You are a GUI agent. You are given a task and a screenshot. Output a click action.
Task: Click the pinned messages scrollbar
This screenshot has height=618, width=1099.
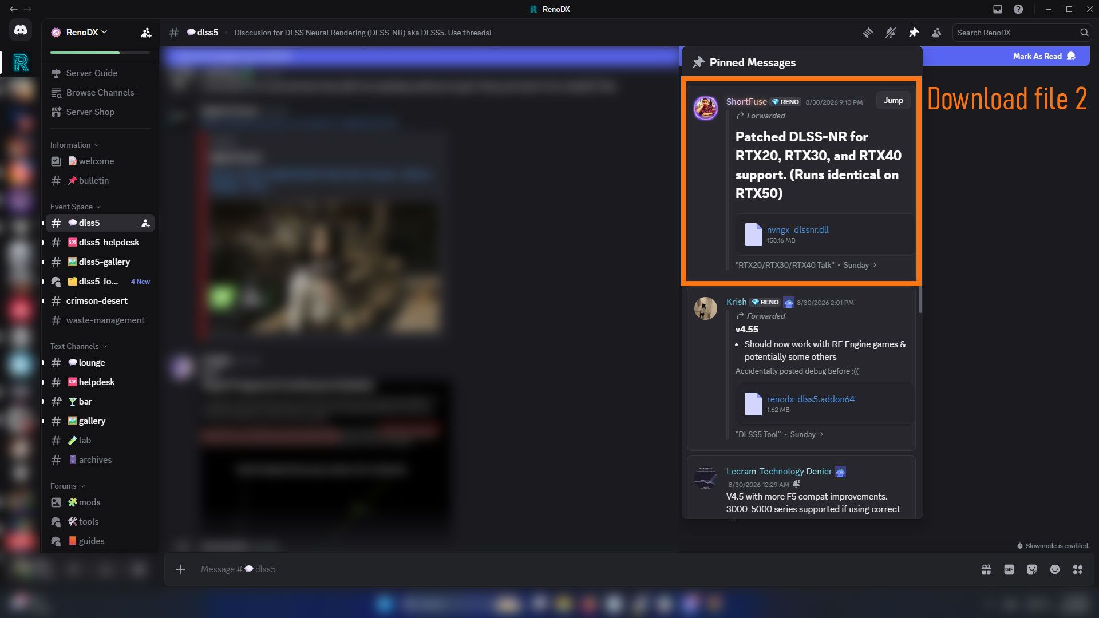click(920, 299)
